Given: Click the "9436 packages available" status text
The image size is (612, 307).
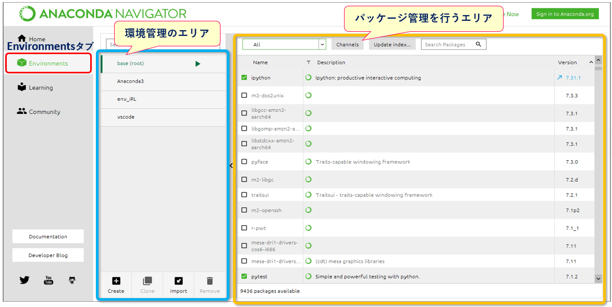Looking at the screenshot, I should [x=270, y=291].
